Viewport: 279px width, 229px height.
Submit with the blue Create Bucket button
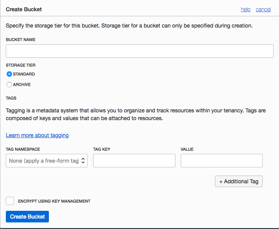coord(27,217)
